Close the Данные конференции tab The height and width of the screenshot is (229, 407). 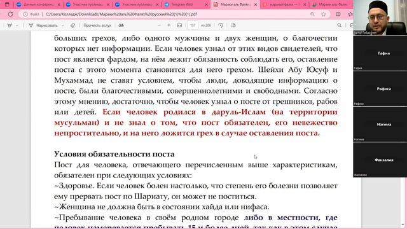pyautogui.click(x=59, y=4)
